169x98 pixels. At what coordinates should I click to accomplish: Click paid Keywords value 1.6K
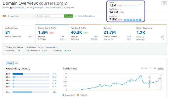point(95,37)
